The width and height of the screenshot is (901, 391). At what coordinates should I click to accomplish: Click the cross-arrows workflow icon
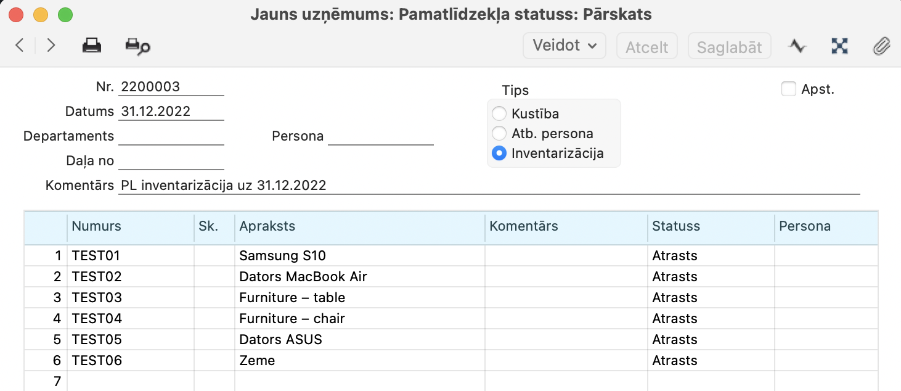point(839,46)
